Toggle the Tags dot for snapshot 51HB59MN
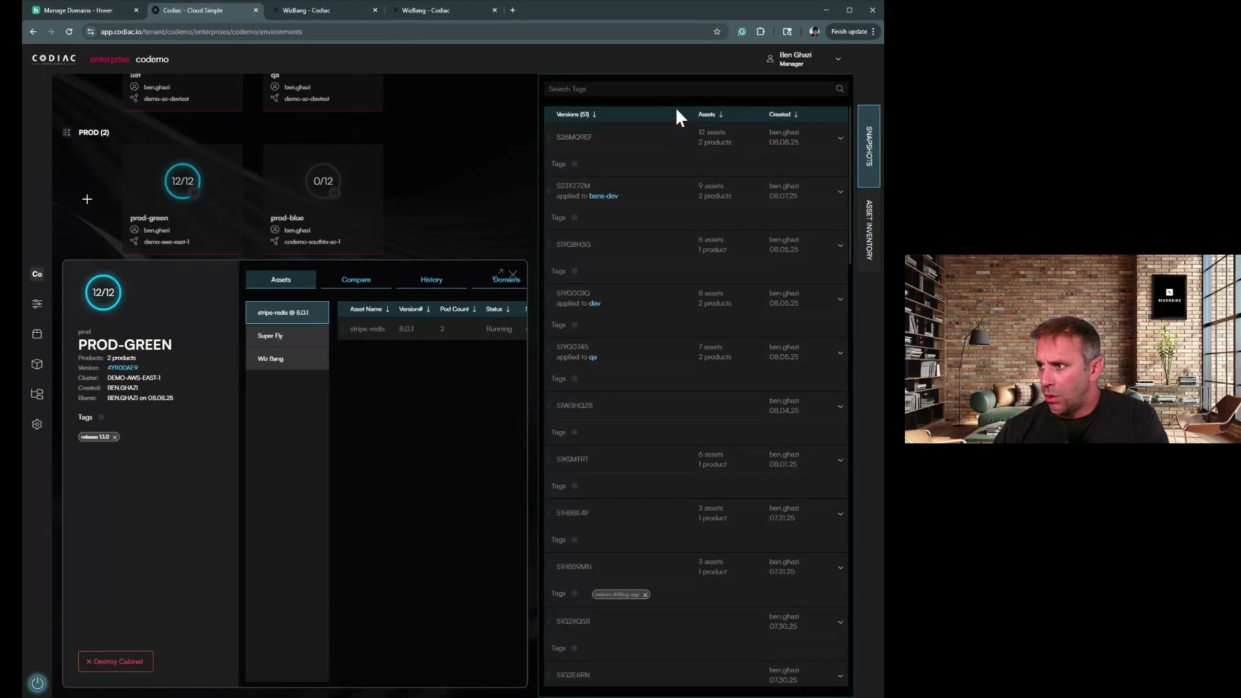 575,593
